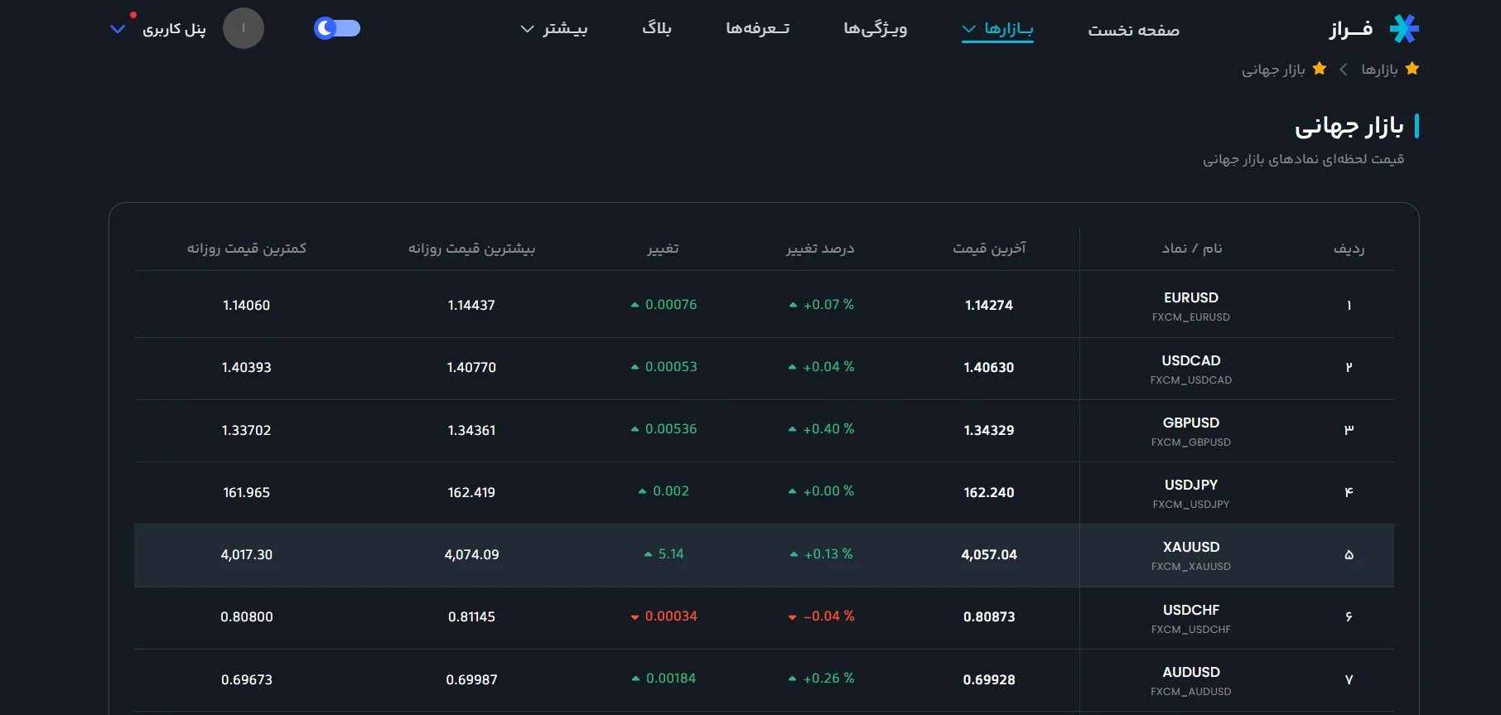The height and width of the screenshot is (715, 1501).
Task: Expand the بازارها markets dropdown
Action: click(997, 29)
